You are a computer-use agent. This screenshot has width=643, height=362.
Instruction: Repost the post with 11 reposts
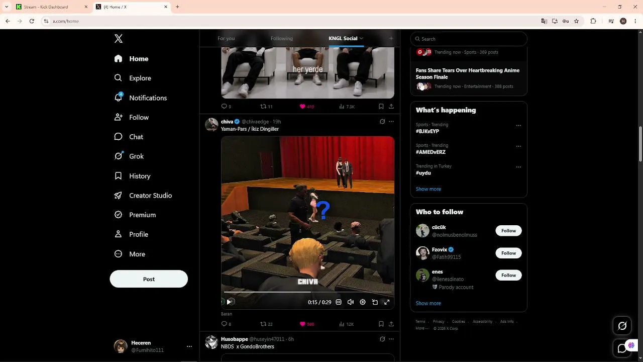pyautogui.click(x=266, y=107)
